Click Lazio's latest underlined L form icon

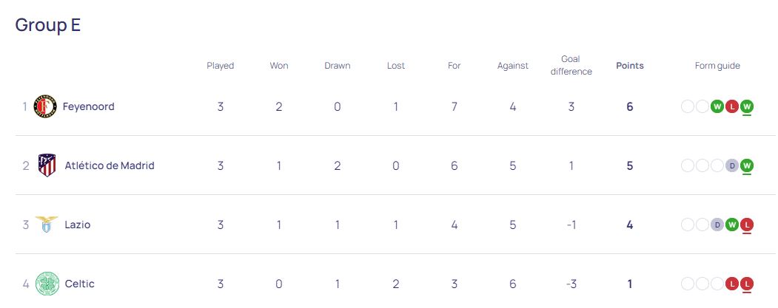(747, 225)
